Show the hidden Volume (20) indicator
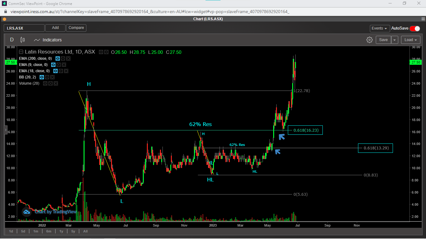 (x=45, y=83)
